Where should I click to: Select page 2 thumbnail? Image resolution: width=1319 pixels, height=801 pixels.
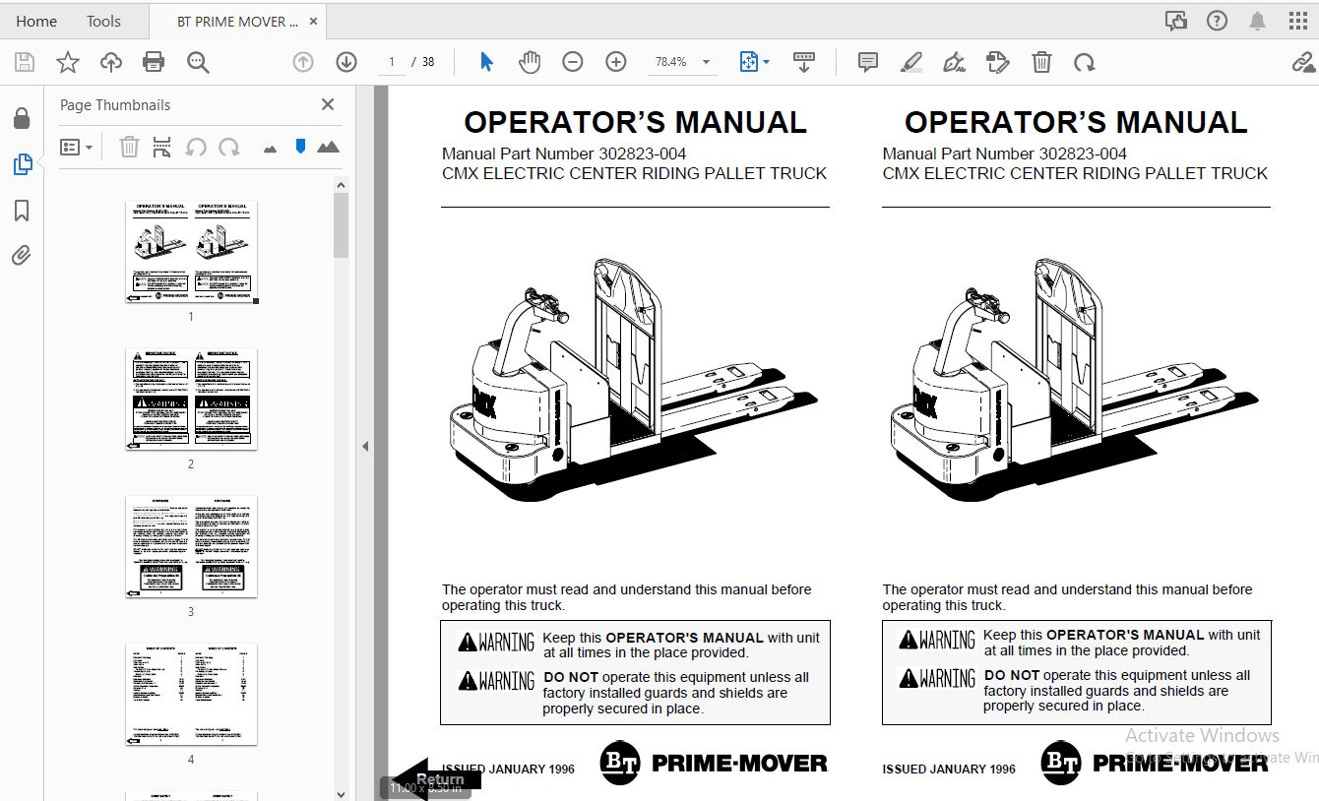pyautogui.click(x=191, y=400)
